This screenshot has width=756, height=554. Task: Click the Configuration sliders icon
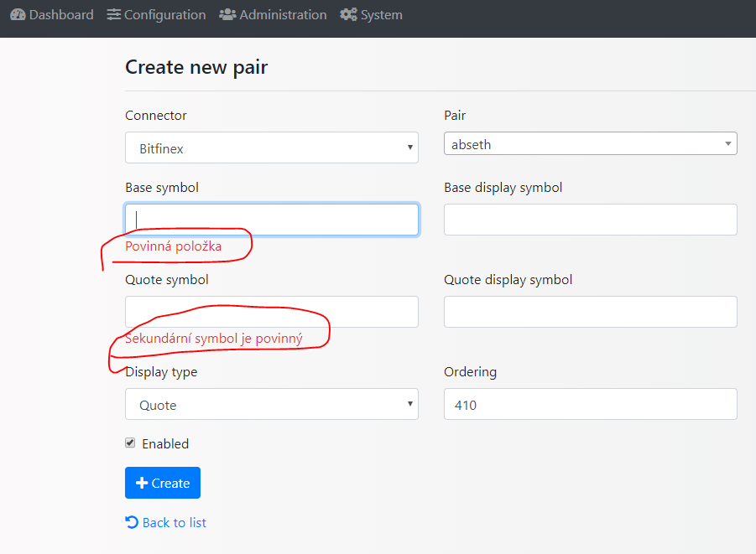tap(114, 14)
